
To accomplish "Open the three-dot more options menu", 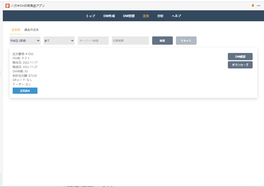I will pos(259,6).
